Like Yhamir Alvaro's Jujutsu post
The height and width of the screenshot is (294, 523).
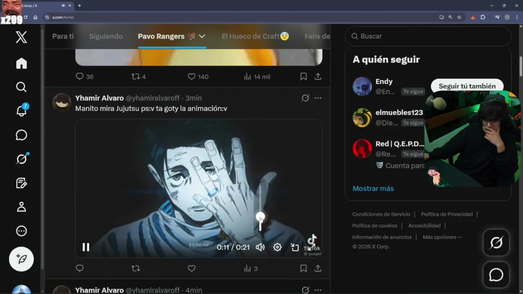point(191,268)
